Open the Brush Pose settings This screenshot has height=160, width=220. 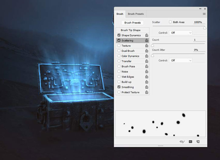point(128,66)
